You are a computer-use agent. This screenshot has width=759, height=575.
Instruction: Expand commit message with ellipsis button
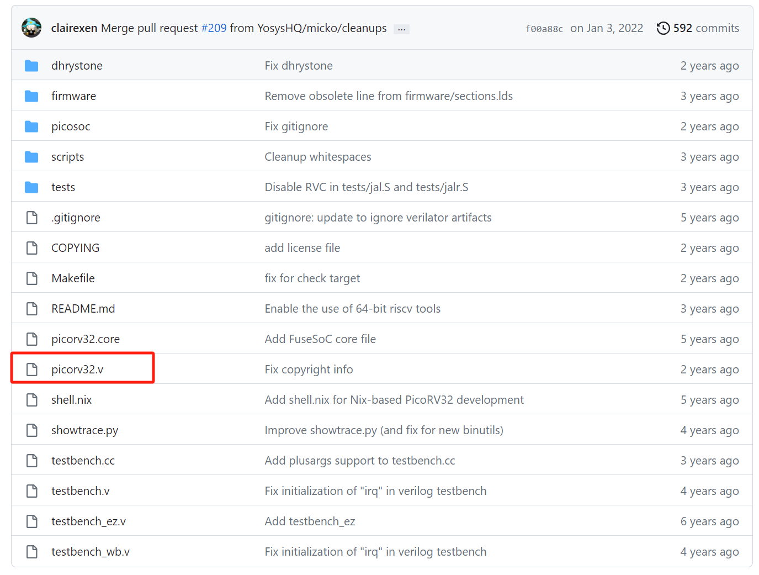click(x=401, y=29)
